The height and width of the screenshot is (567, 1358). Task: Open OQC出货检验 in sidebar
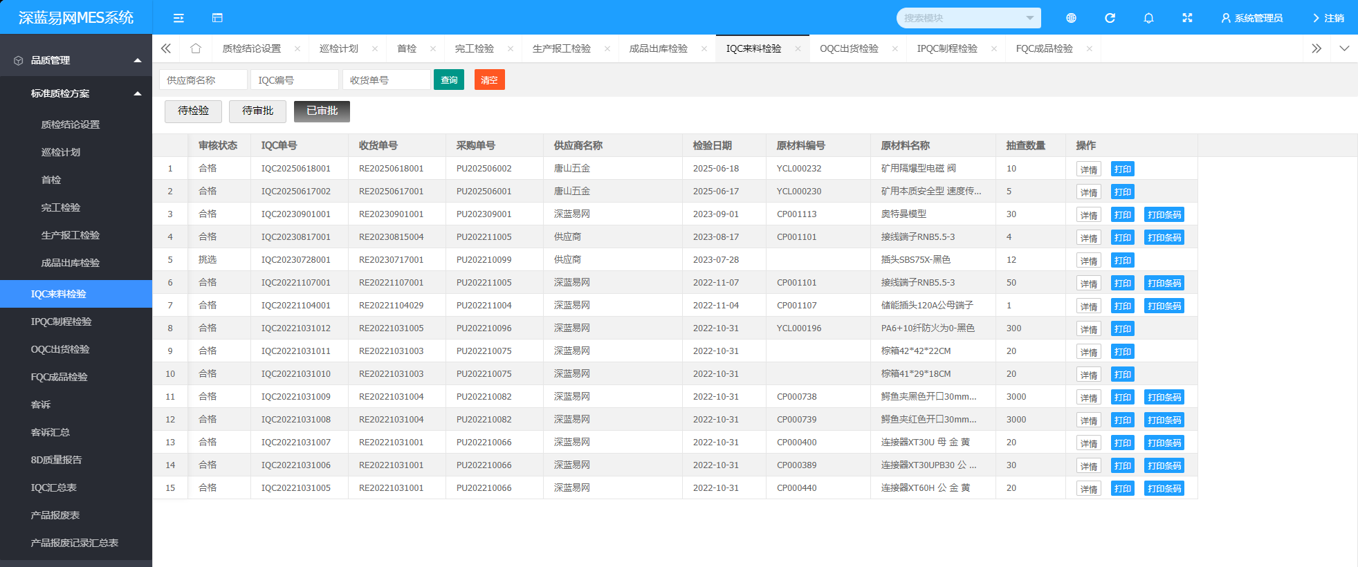(76, 349)
